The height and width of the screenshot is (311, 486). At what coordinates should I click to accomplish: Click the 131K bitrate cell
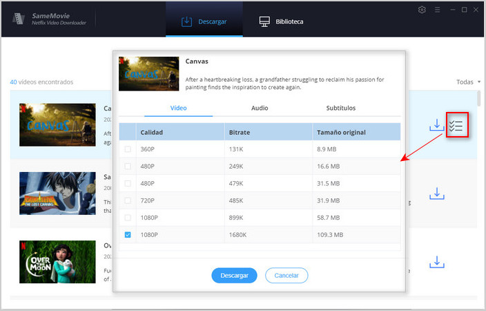click(x=269, y=149)
